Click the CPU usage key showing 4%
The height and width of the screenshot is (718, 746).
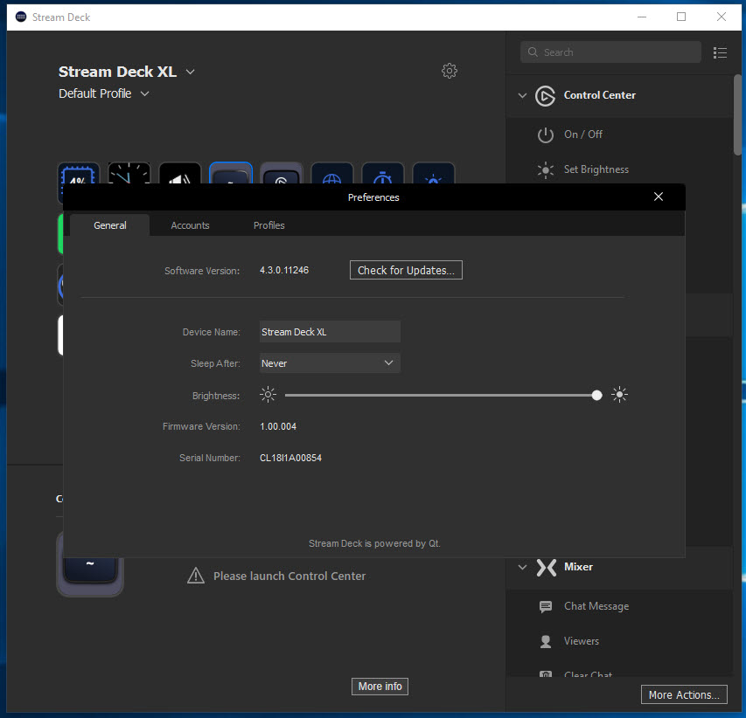(79, 173)
